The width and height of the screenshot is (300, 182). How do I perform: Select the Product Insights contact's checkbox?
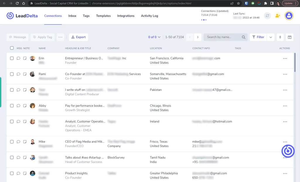tap(12, 173)
